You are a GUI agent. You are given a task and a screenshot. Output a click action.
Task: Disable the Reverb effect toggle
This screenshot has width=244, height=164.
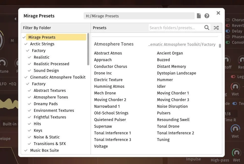click(228, 25)
